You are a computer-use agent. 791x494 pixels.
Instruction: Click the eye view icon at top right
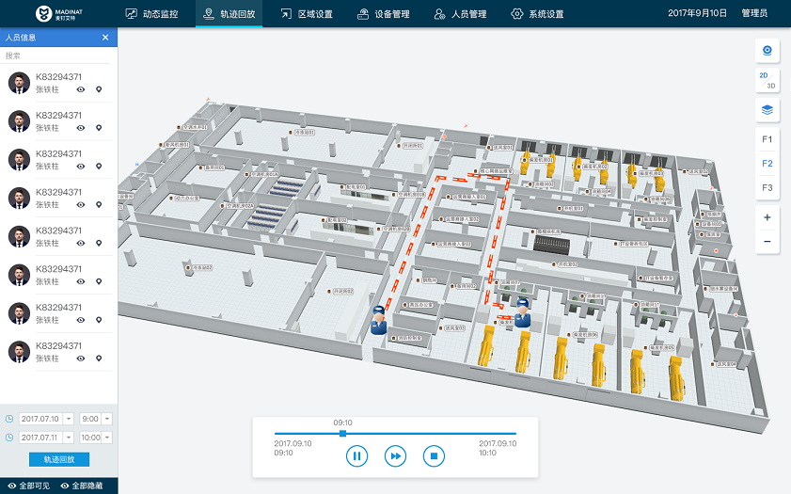click(767, 50)
